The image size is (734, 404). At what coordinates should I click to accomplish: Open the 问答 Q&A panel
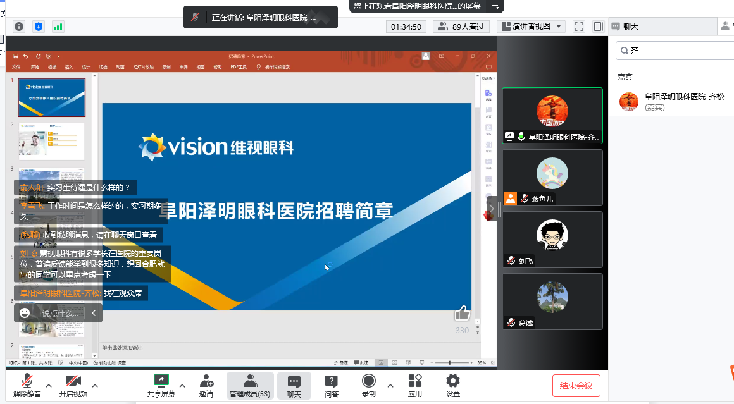tap(331, 381)
